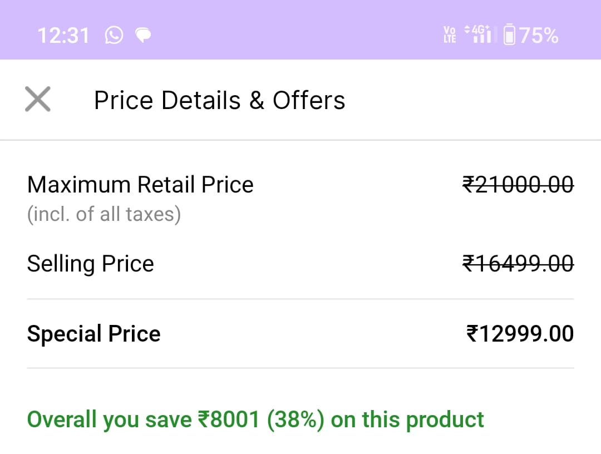Tap the ₹8001 savings amount
The width and height of the screenshot is (601, 454).
click(x=229, y=419)
